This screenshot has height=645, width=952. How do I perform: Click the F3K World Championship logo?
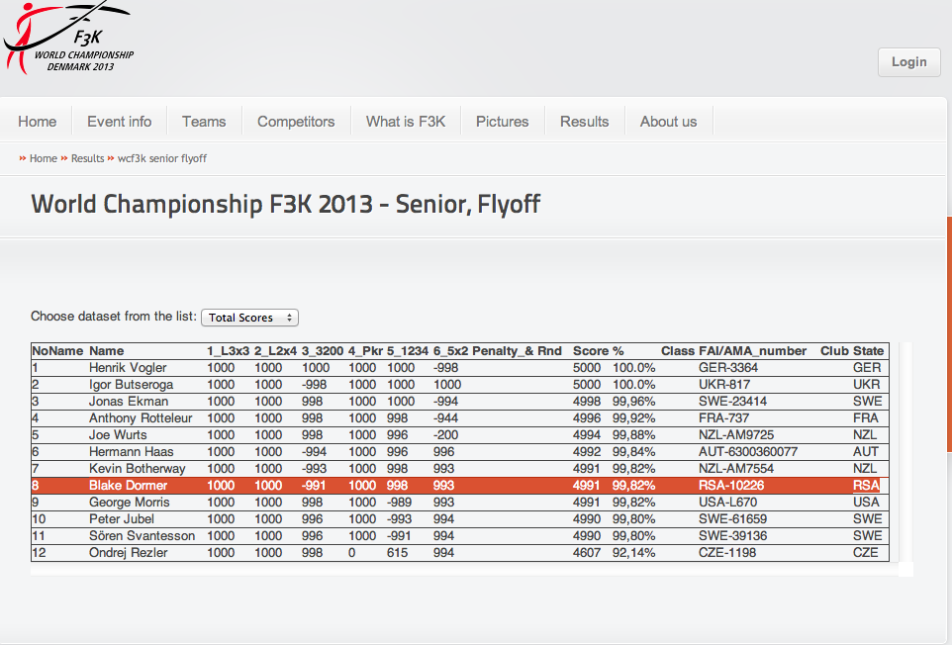tap(68, 38)
